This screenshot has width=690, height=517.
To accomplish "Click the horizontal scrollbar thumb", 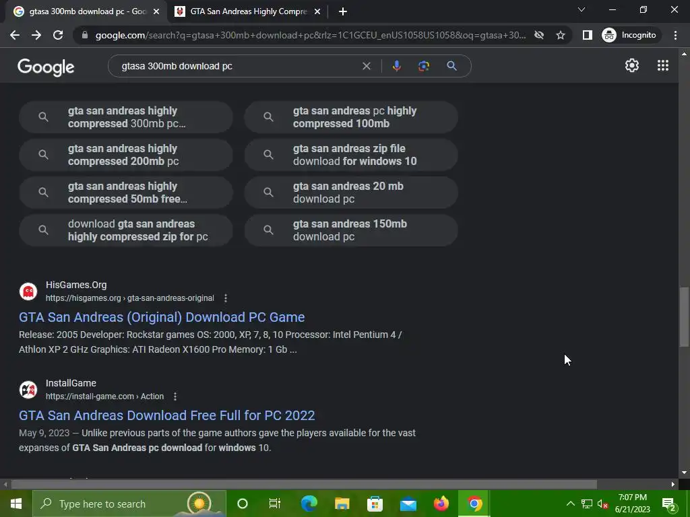I will pos(304,485).
